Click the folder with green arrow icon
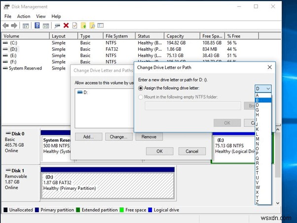The height and width of the screenshot is (223, 297). tap(83, 25)
